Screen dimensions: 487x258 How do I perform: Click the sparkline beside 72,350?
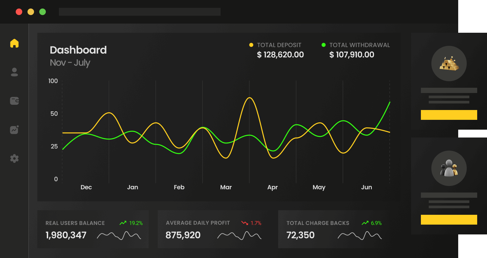360,235
